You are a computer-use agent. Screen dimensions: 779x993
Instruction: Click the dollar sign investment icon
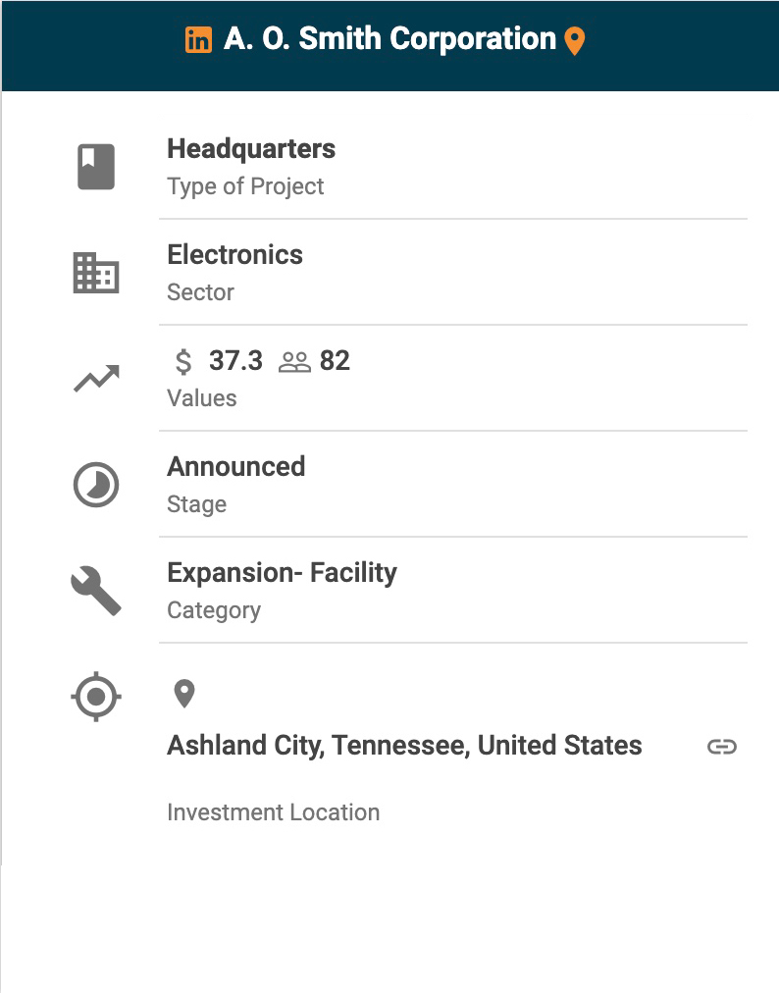183,362
